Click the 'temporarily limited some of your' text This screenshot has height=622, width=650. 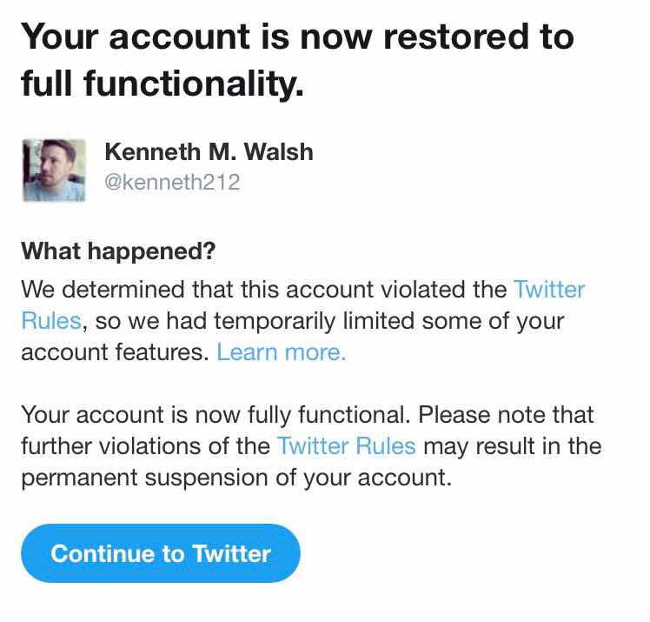(388, 321)
